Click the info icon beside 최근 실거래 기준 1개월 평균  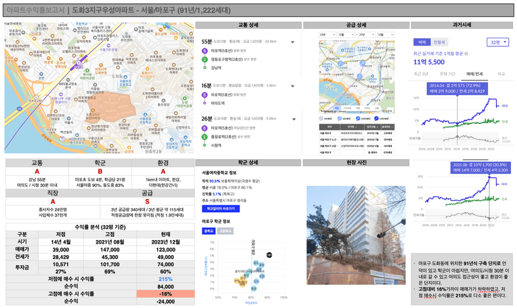pyautogui.click(x=466, y=54)
